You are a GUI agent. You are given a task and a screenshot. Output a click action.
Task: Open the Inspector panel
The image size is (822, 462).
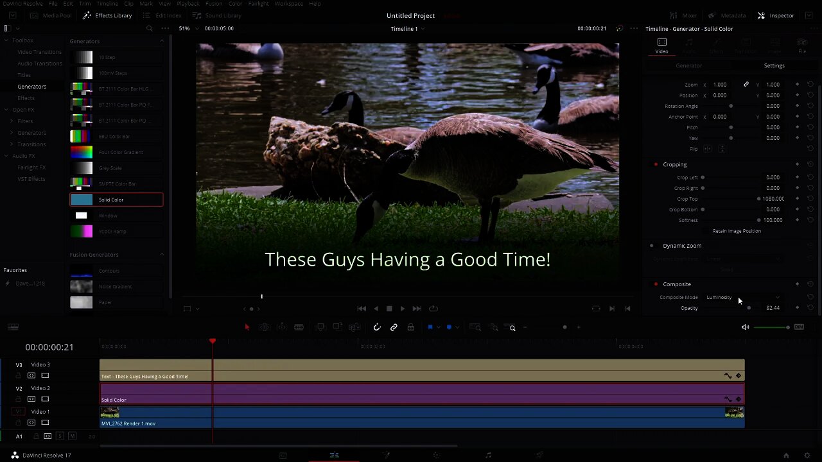pos(775,15)
